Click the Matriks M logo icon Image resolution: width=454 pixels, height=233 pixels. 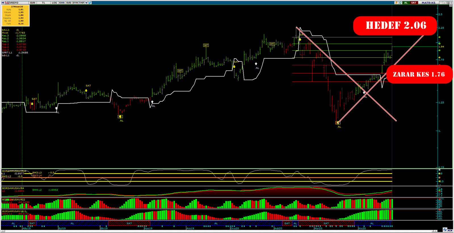[x=3, y=3]
